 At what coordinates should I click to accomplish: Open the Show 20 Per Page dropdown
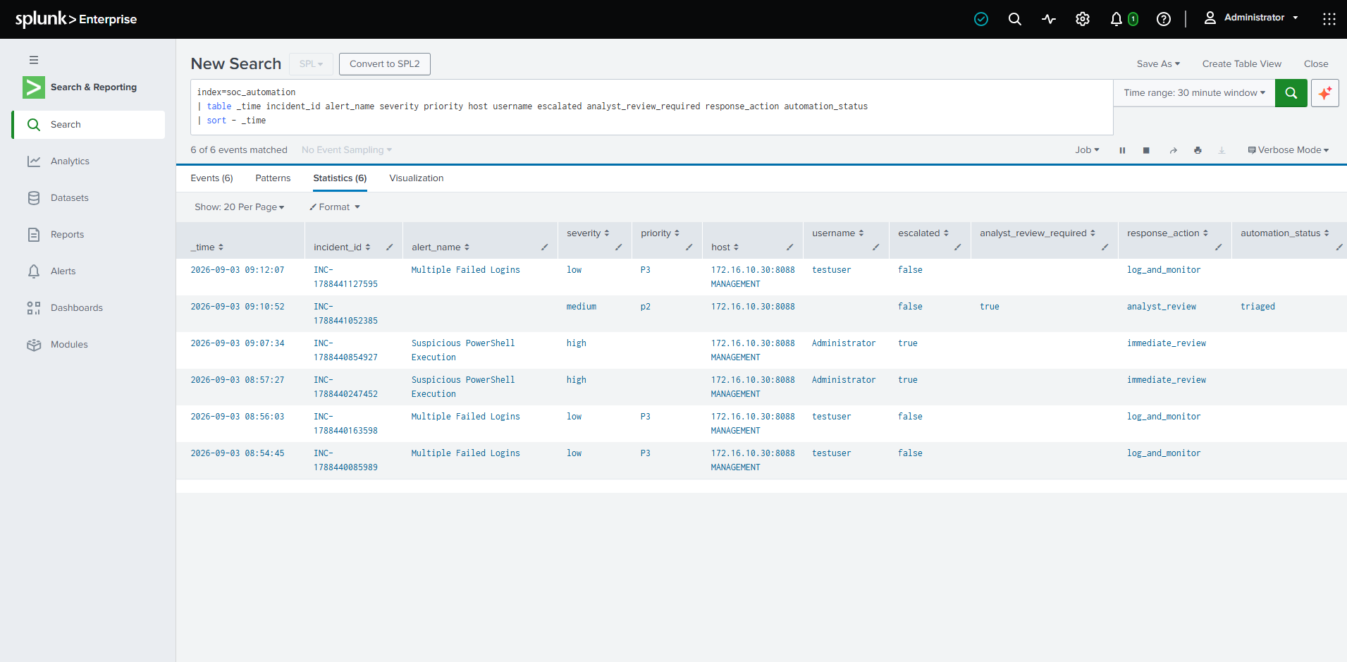(240, 207)
